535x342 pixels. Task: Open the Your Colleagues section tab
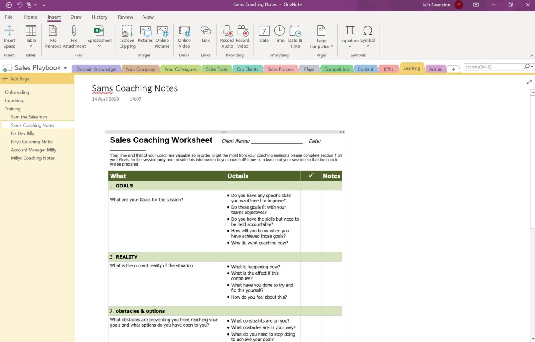pos(180,69)
